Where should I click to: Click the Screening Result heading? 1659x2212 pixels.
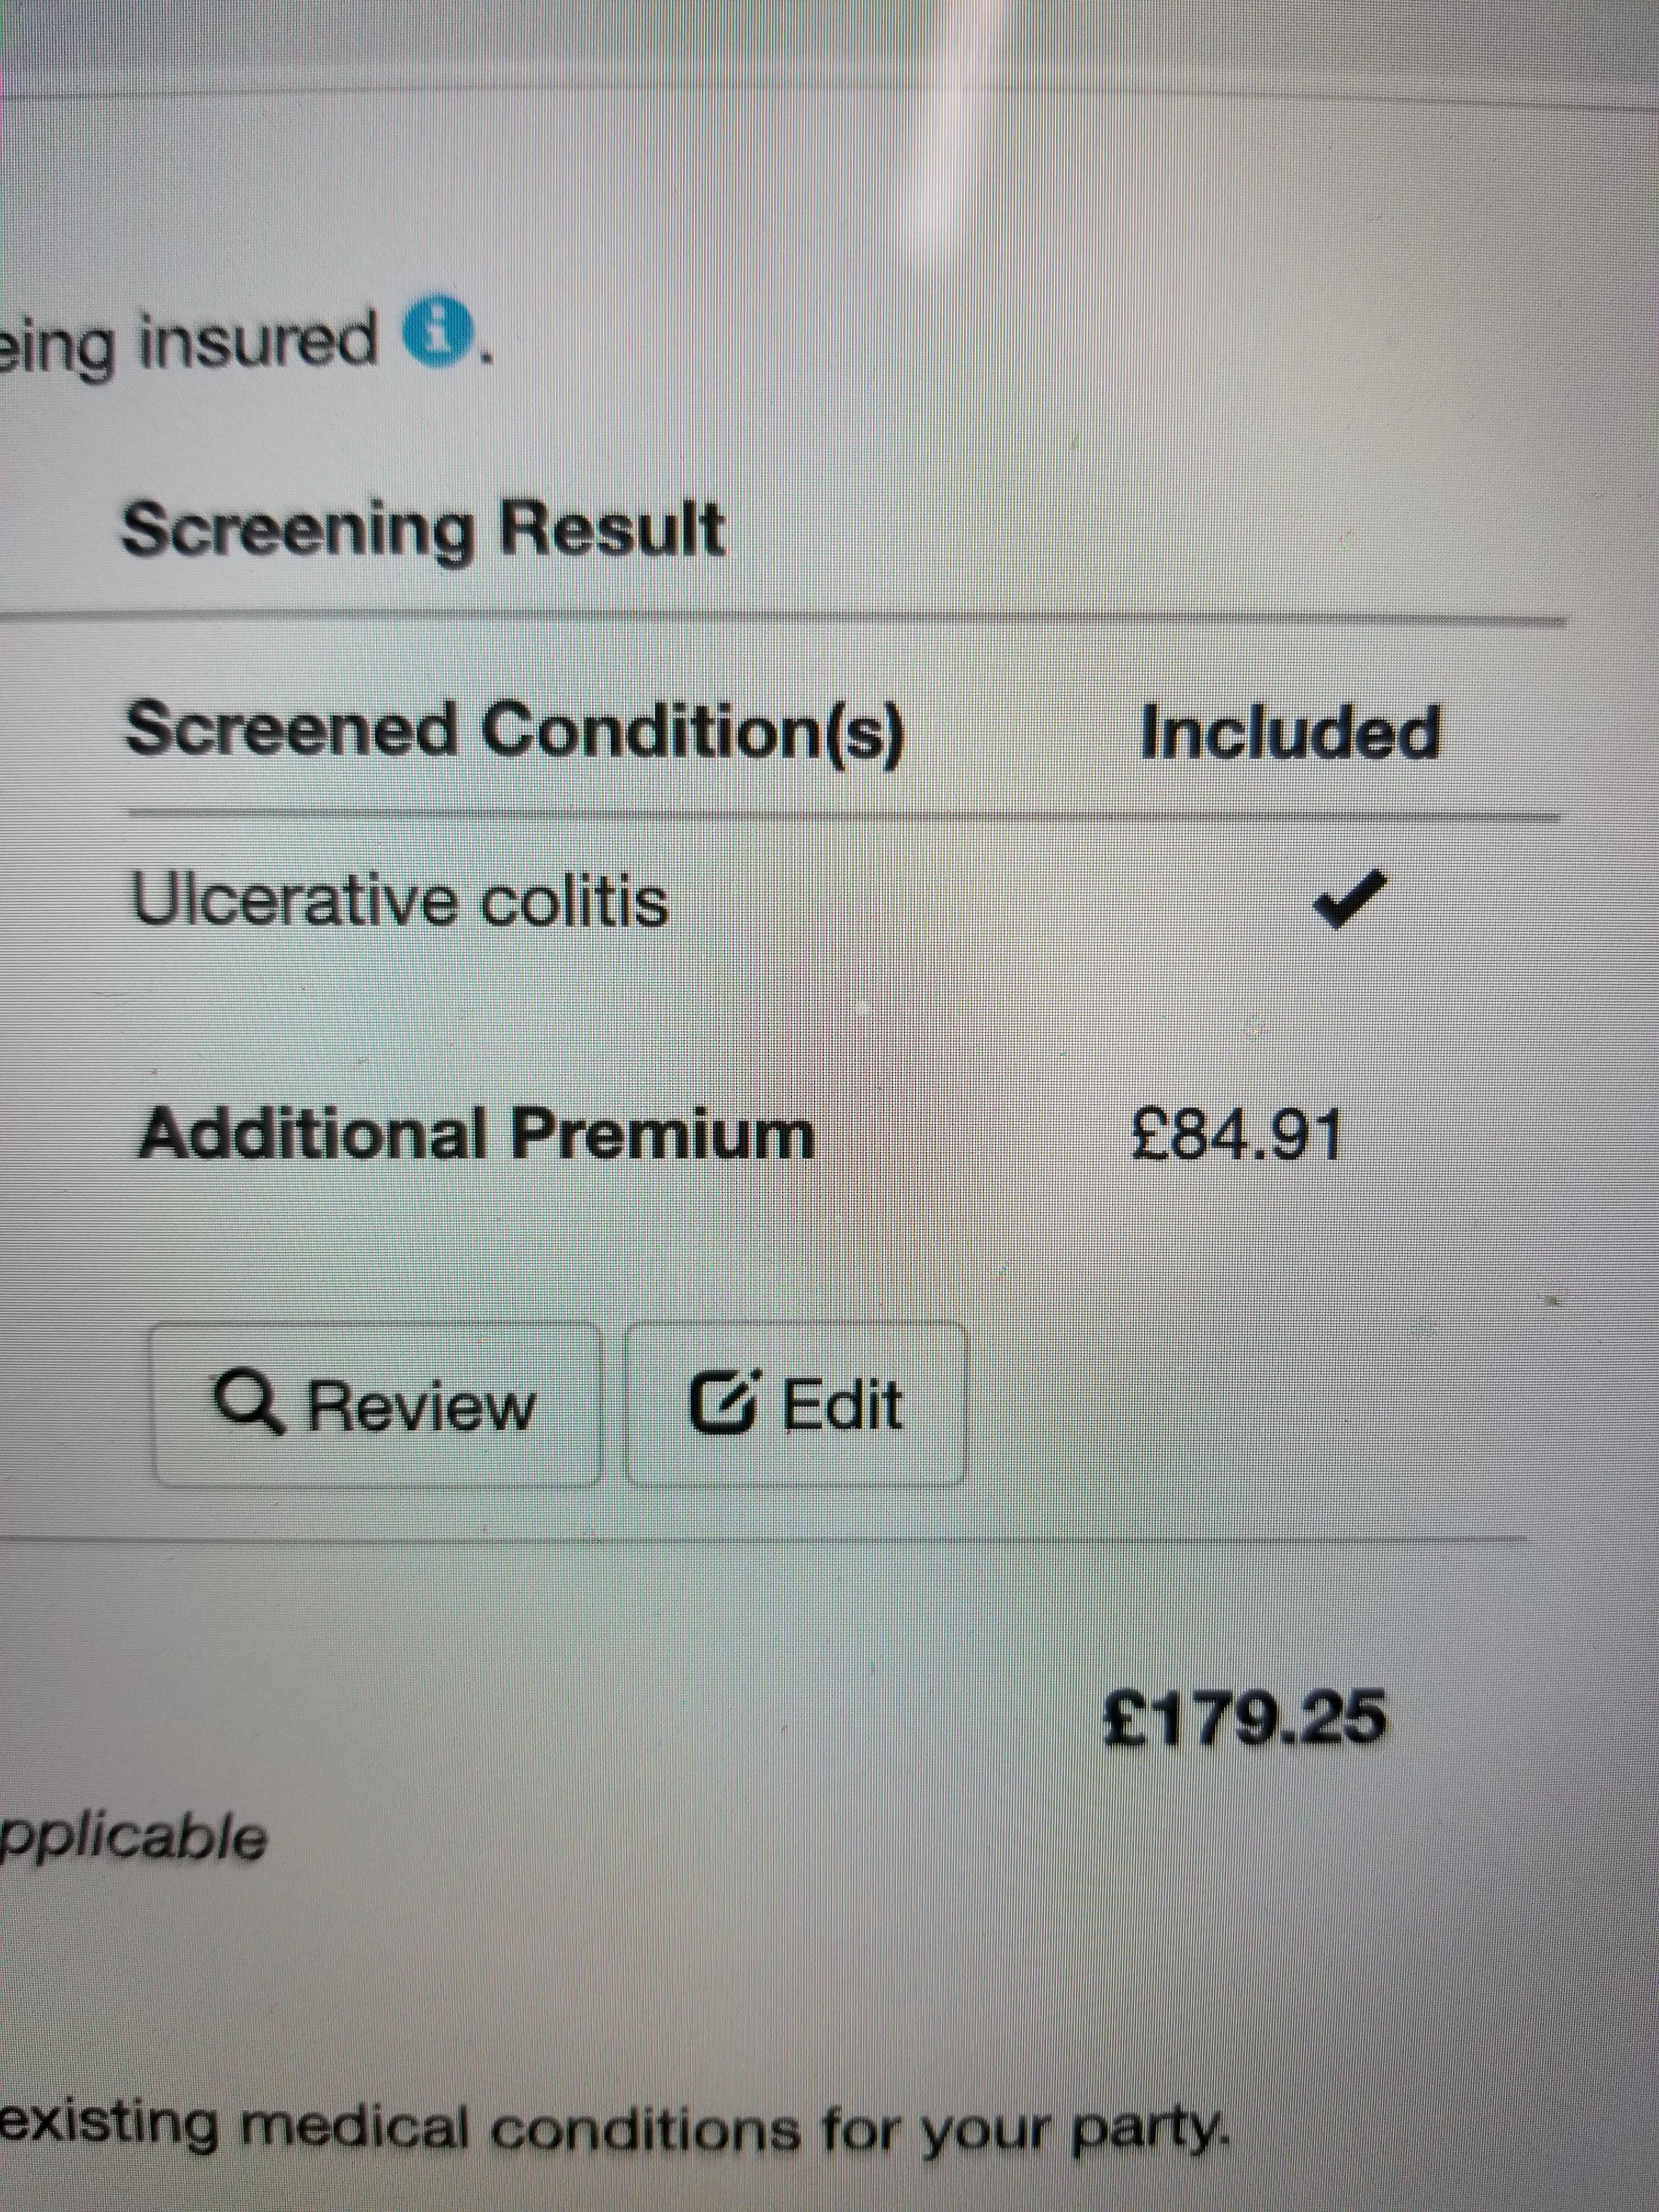pos(422,530)
